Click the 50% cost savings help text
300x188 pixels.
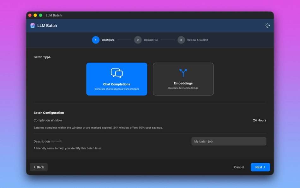tap(98, 128)
